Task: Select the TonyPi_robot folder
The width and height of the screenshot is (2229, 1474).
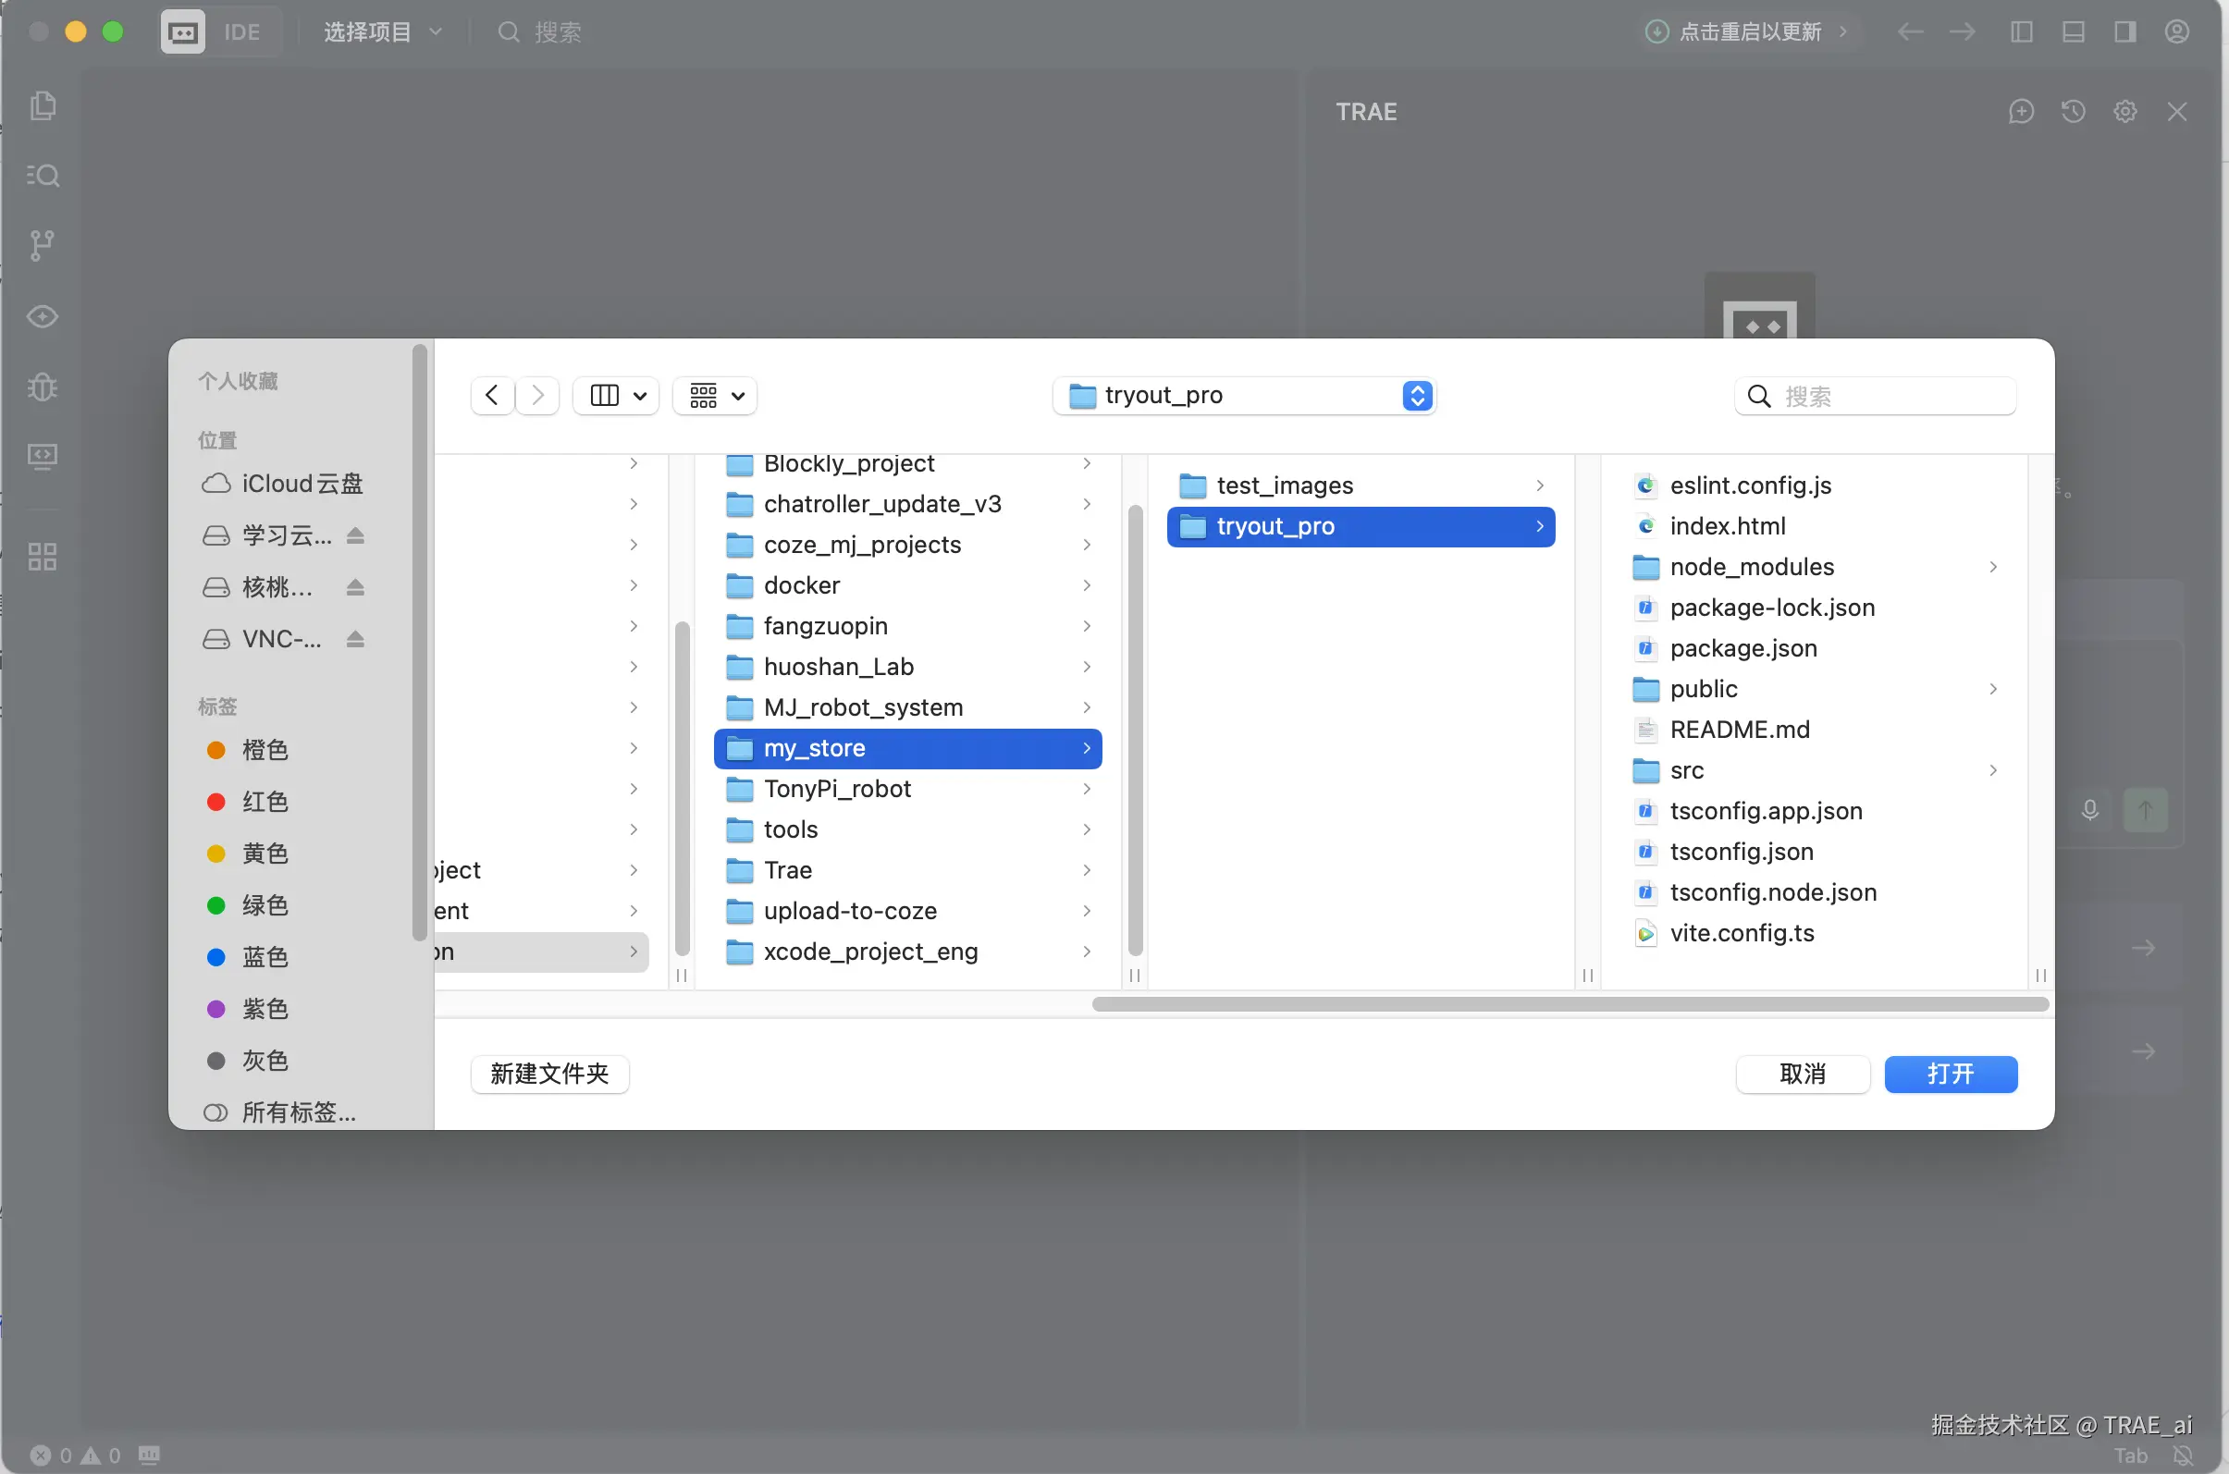Action: 837,789
